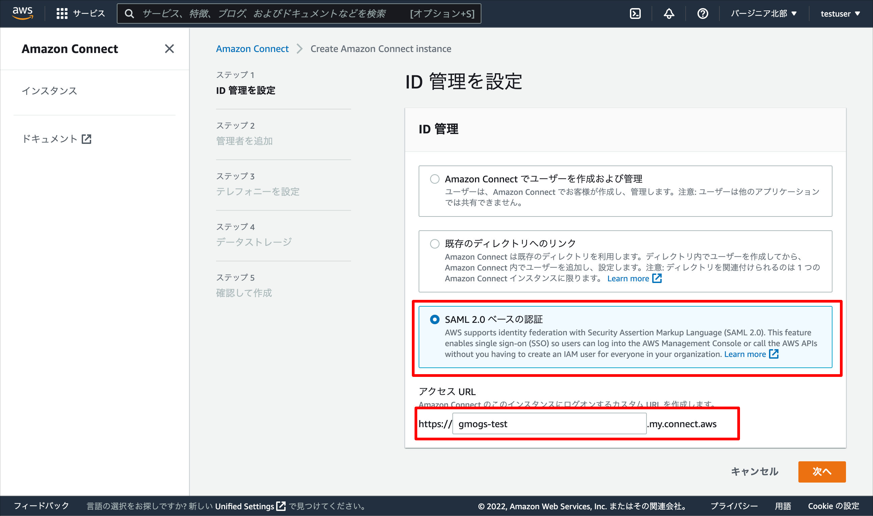Click the search magnifier icon

pyautogui.click(x=129, y=14)
